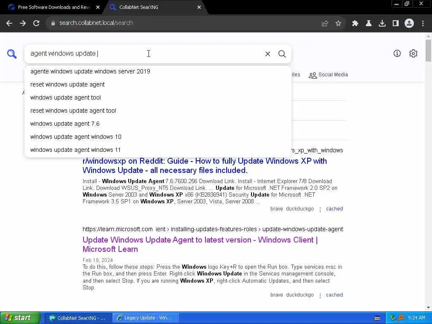Open the preferences gear icon

click(413, 54)
